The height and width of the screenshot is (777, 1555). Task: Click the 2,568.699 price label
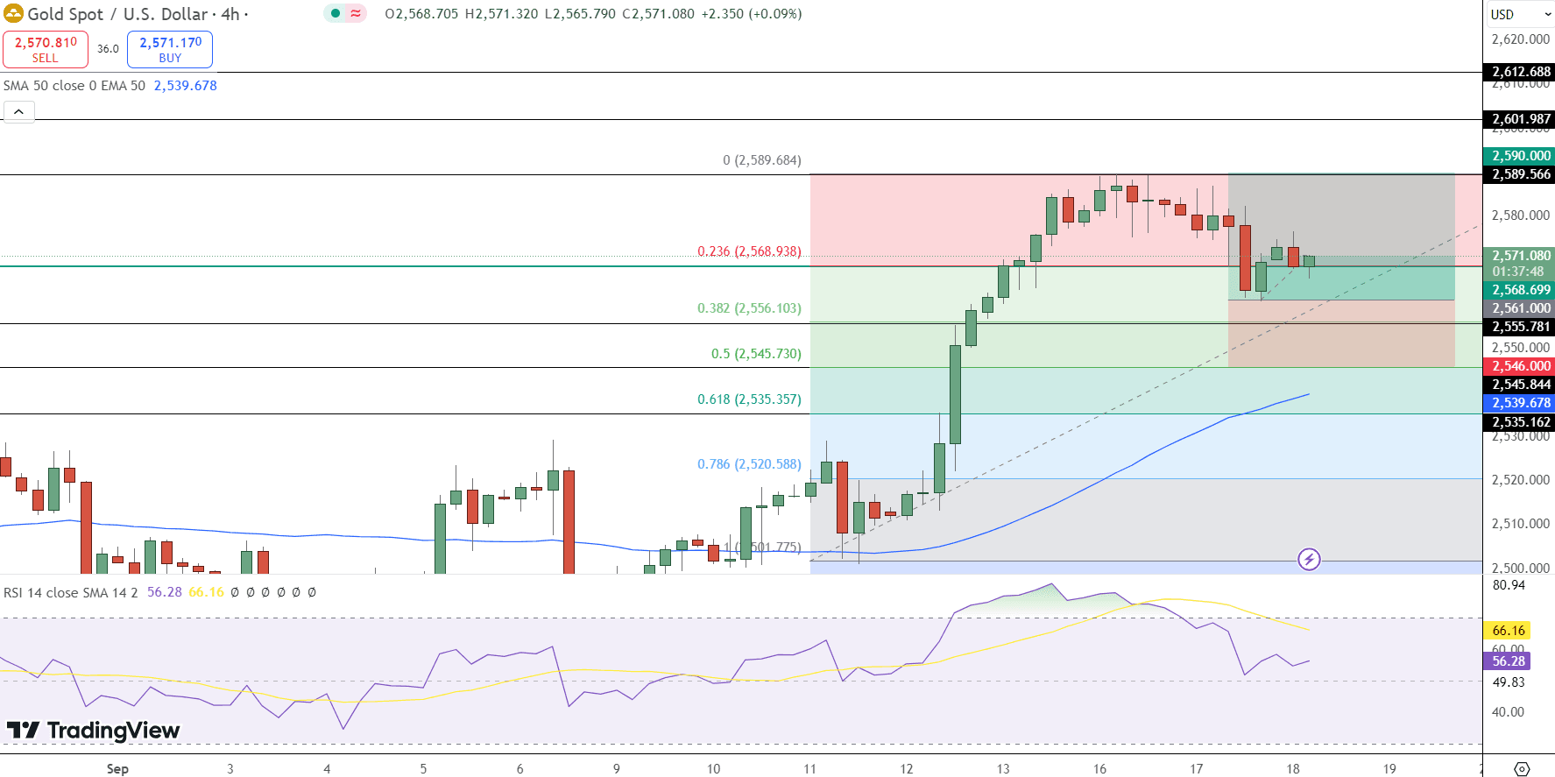coord(1519,290)
